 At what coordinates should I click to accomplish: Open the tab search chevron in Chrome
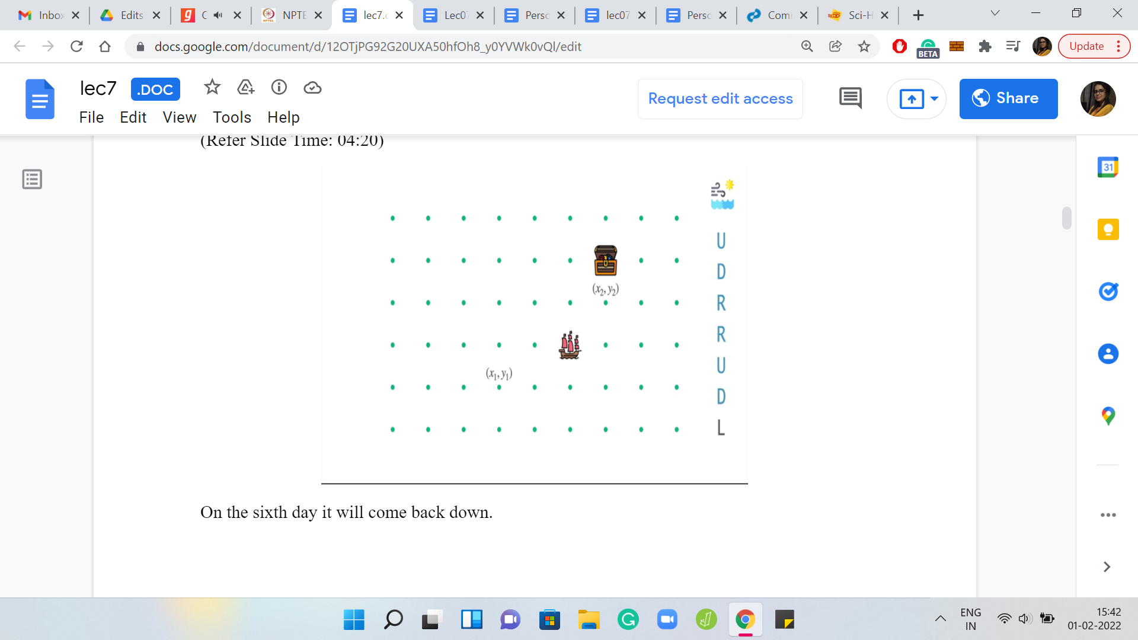995,14
